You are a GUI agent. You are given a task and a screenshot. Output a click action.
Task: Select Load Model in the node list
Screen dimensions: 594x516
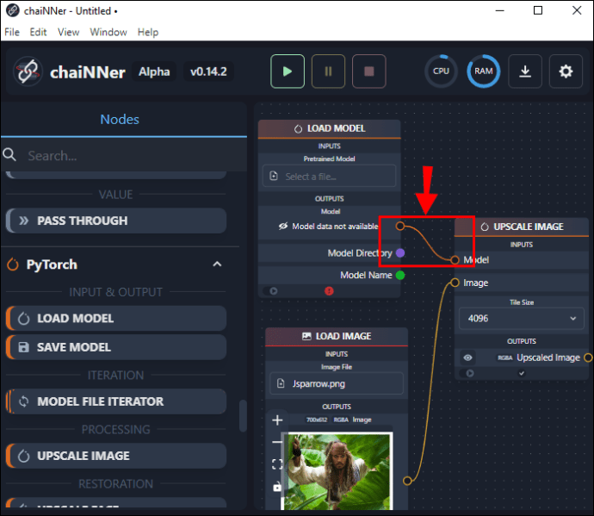pyautogui.click(x=116, y=319)
